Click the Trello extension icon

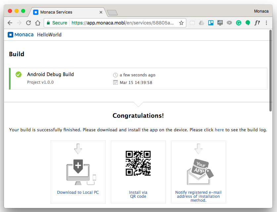pyautogui.click(x=210, y=23)
